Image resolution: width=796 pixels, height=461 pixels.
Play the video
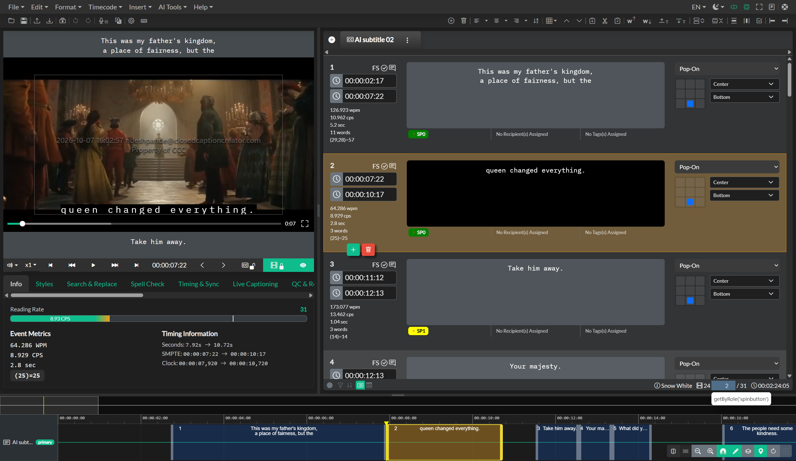click(x=93, y=265)
